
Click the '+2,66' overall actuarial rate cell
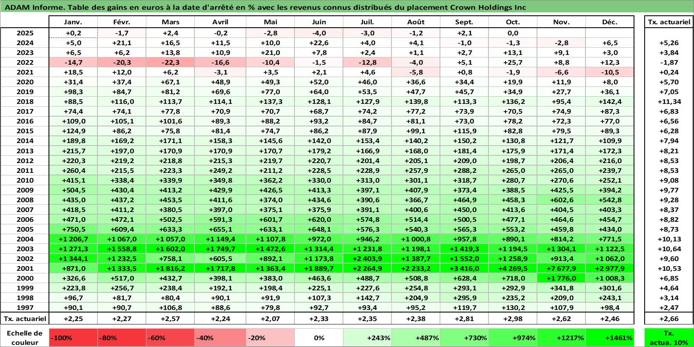pyautogui.click(x=669, y=318)
